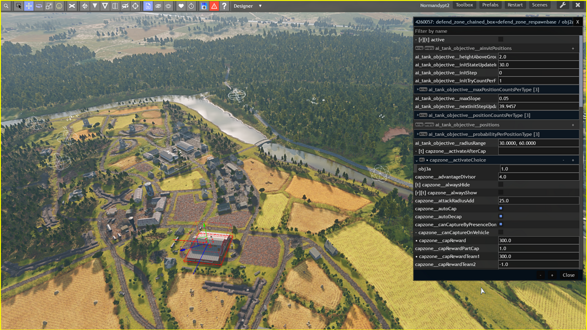Open the red warning triangle icon
Image resolution: width=587 pixels, height=330 pixels.
214,6
